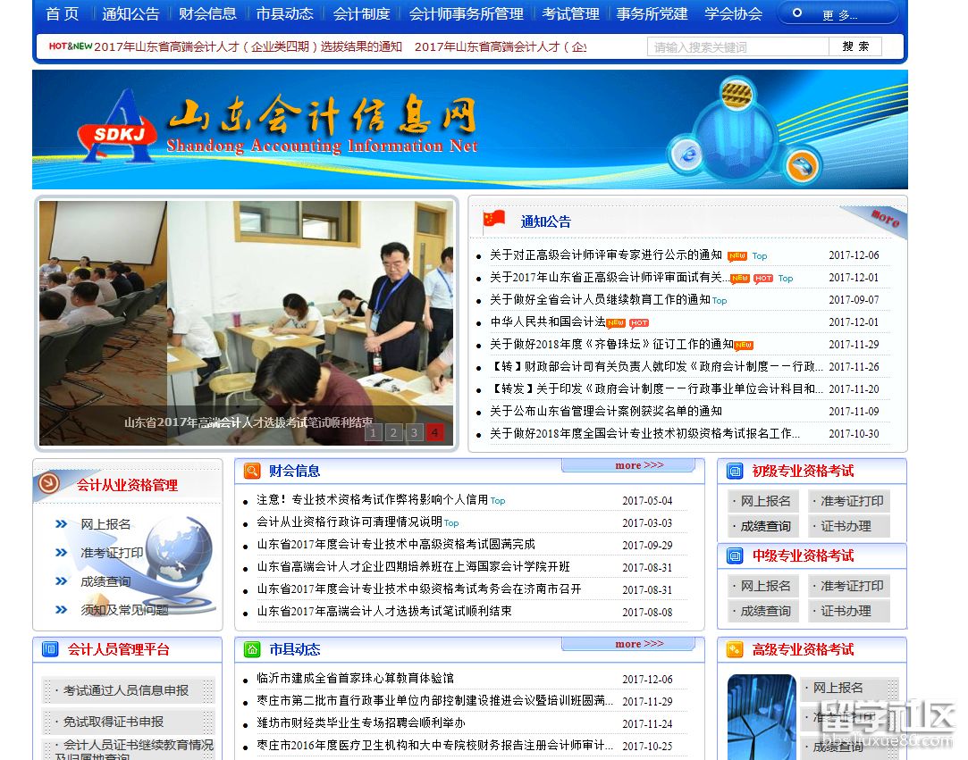Click the magnifier icon near 更多
Viewport: 968px width, 760px height.
click(795, 13)
